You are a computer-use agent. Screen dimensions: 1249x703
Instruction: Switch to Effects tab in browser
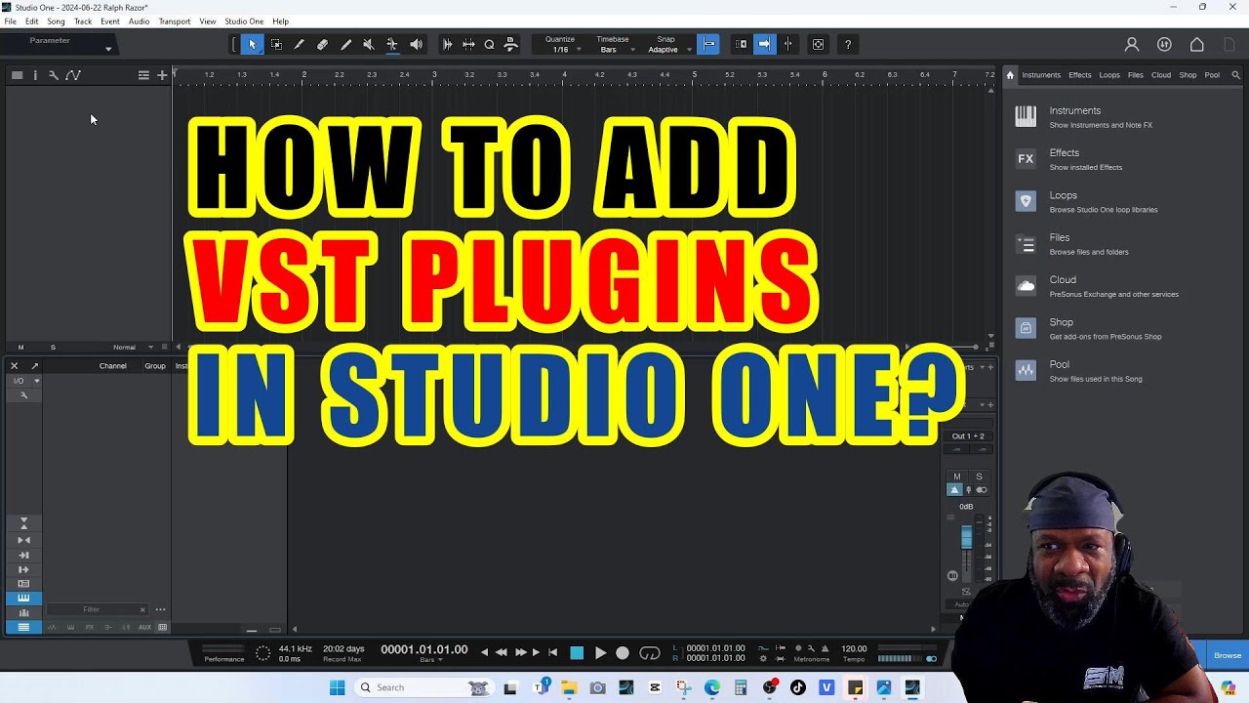coord(1079,75)
